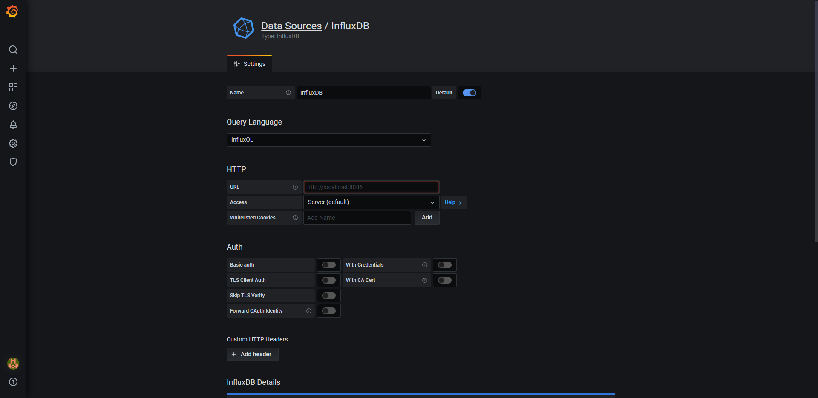
Task: Open Server Admin via the shield icon
Action: (x=13, y=162)
